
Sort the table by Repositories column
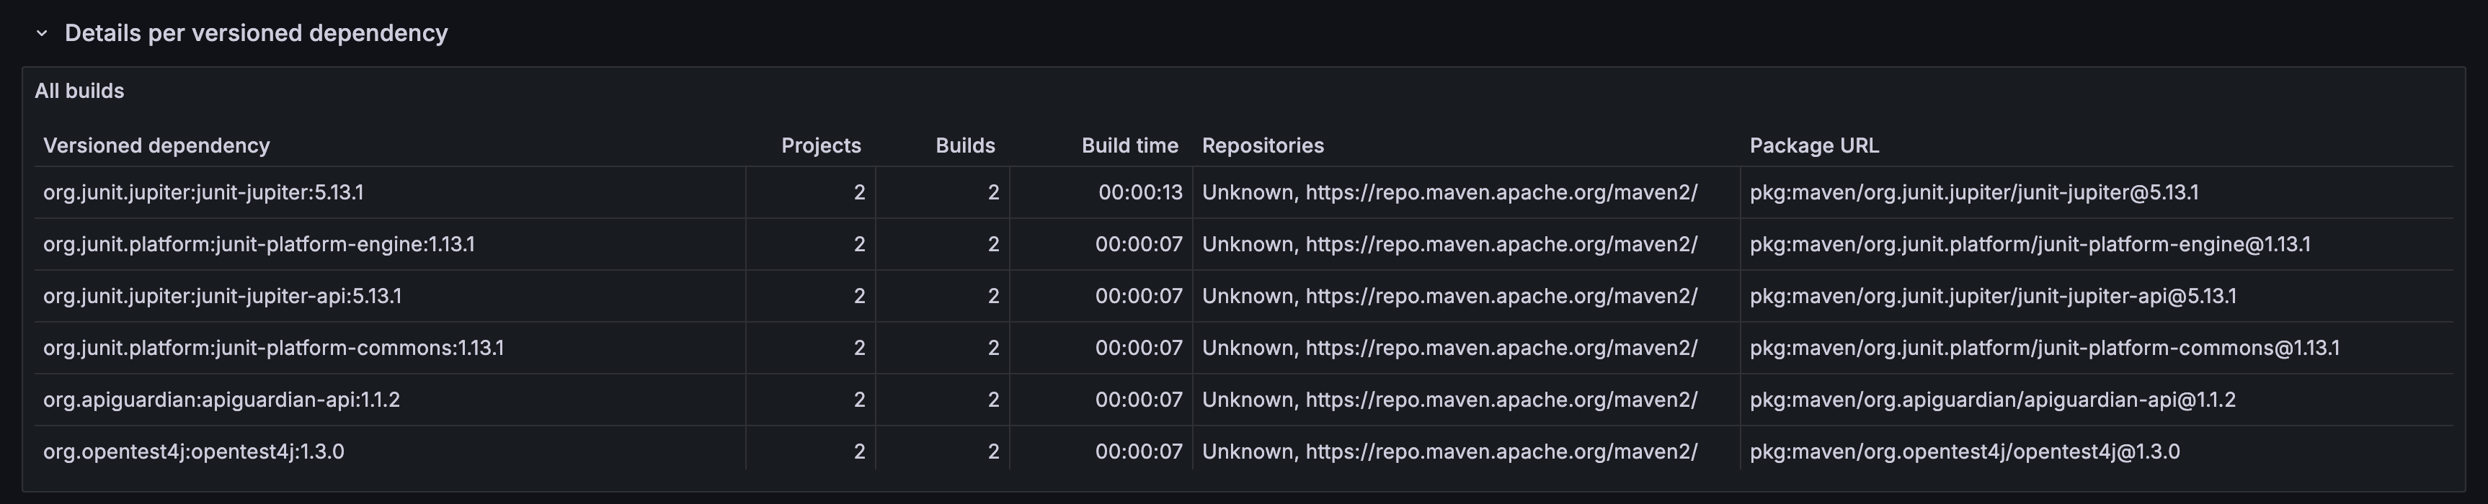pos(1262,145)
